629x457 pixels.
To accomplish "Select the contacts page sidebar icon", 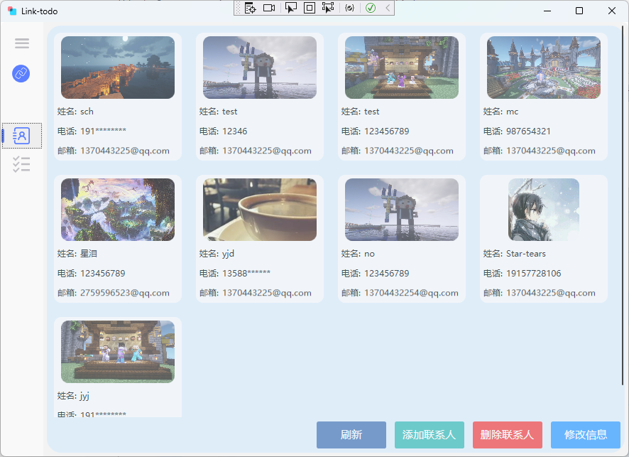I will pos(22,136).
